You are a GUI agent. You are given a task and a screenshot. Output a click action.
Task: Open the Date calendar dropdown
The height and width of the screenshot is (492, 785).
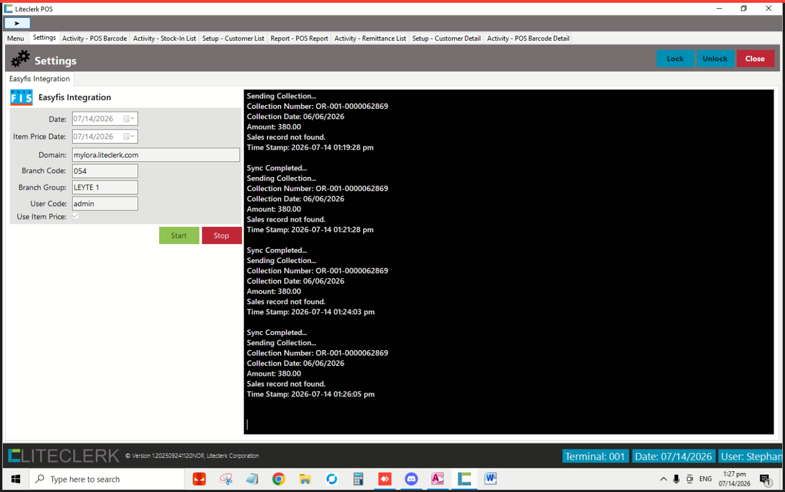coord(129,119)
